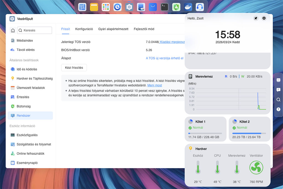Open Szolgáltatás és folyamat
Viewport: 283px width, 189px height.
30,144
